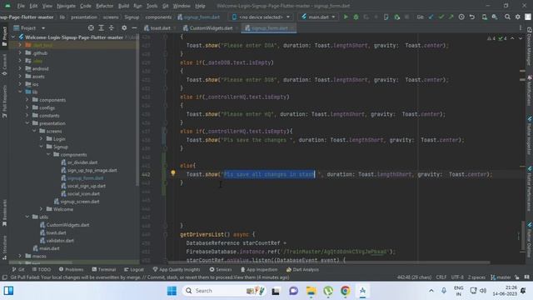
Task: Click the Run with Coverage icon
Action: click(366, 17)
